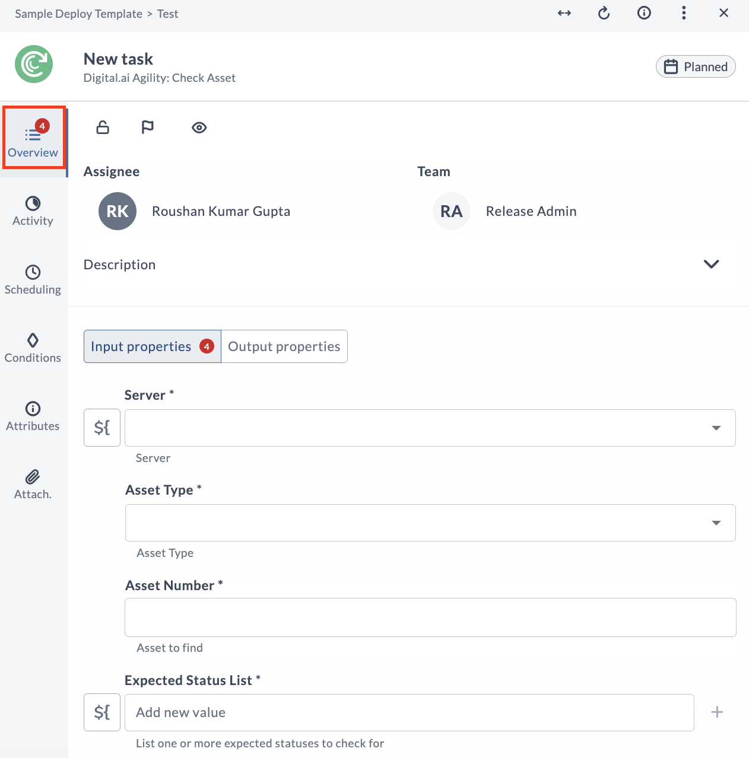Click the Digital.ai Agility: Check Asset subtitle
This screenshot has width=749, height=758.
(x=160, y=78)
